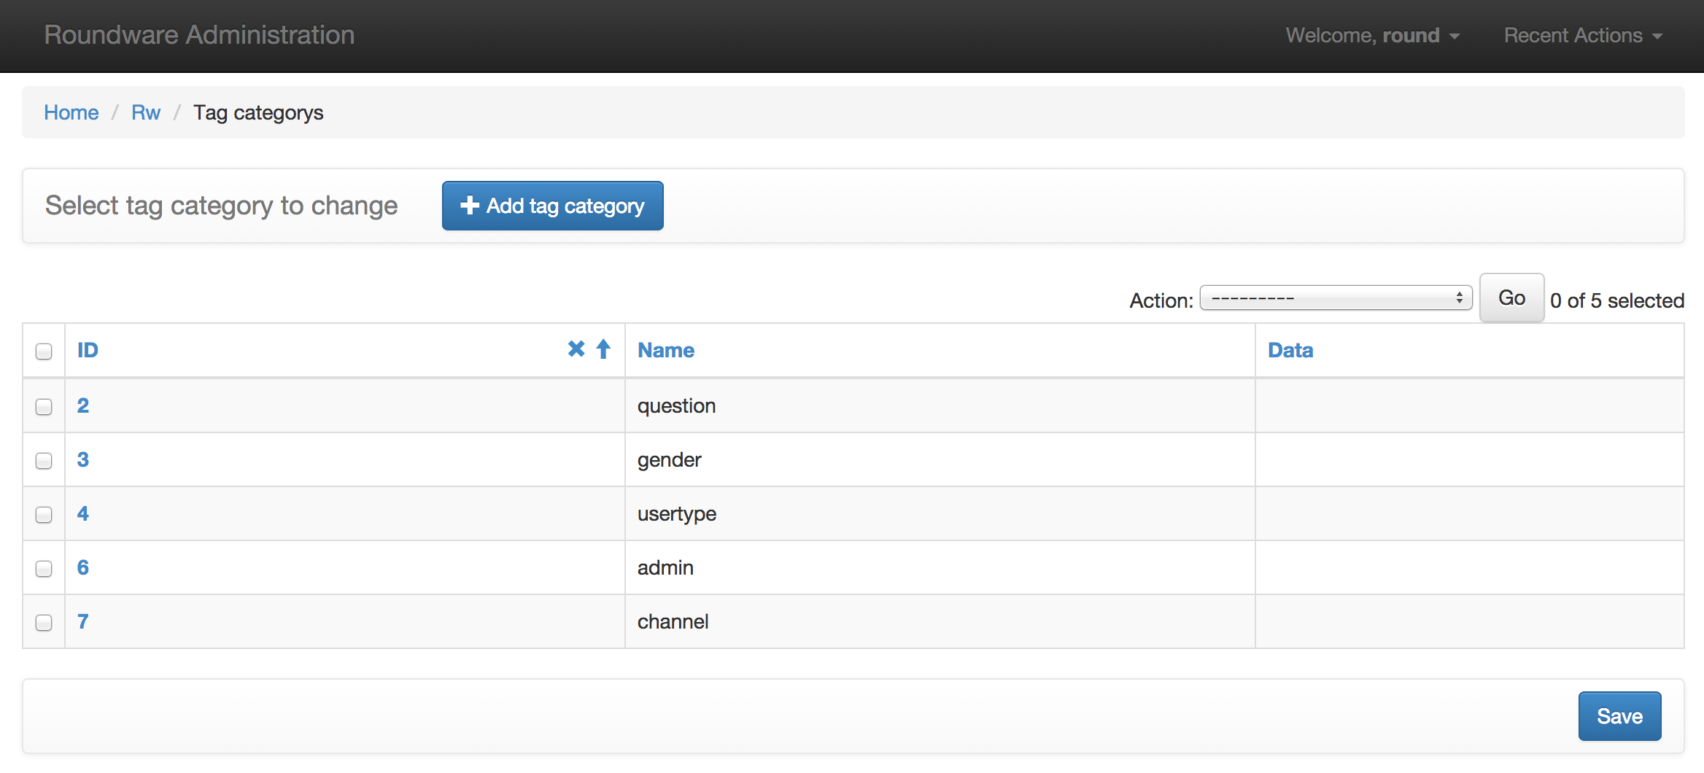Toggle ID sort order arrow icon
This screenshot has height=773, width=1704.
click(603, 349)
